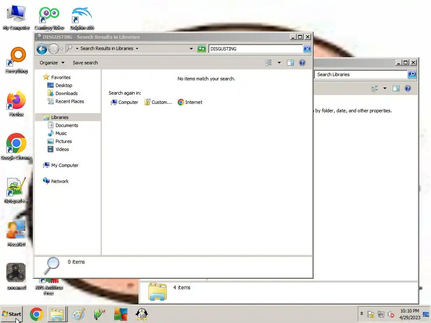Change view icon in background Libraries window
Screen dimensions: 431x323
tap(374, 88)
